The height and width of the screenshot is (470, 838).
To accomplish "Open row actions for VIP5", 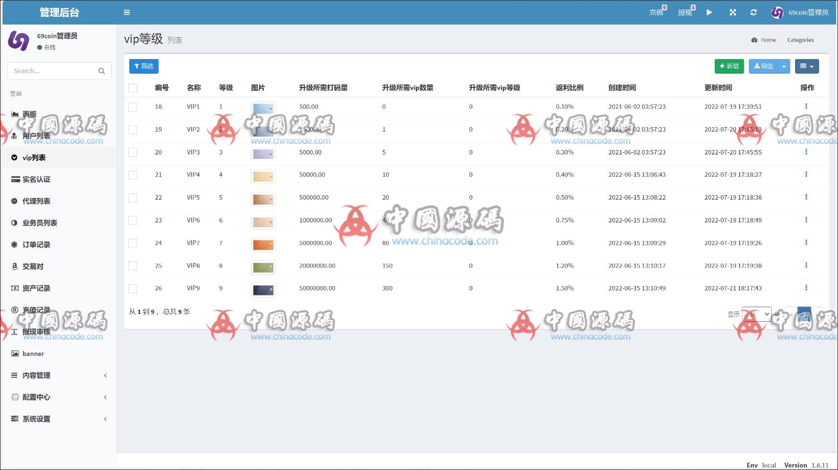I will (x=806, y=197).
